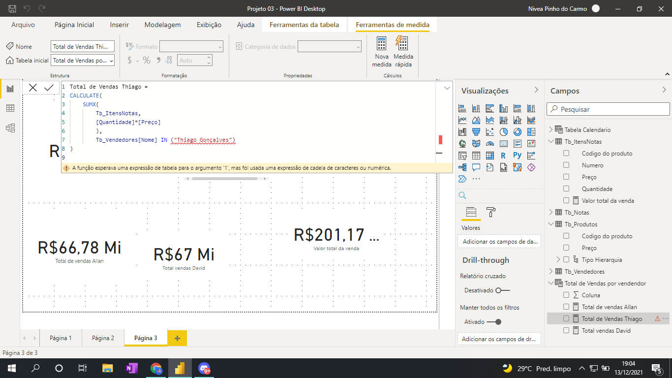Expand the formula bar with the chevron
The height and width of the screenshot is (378, 672).
point(447,88)
